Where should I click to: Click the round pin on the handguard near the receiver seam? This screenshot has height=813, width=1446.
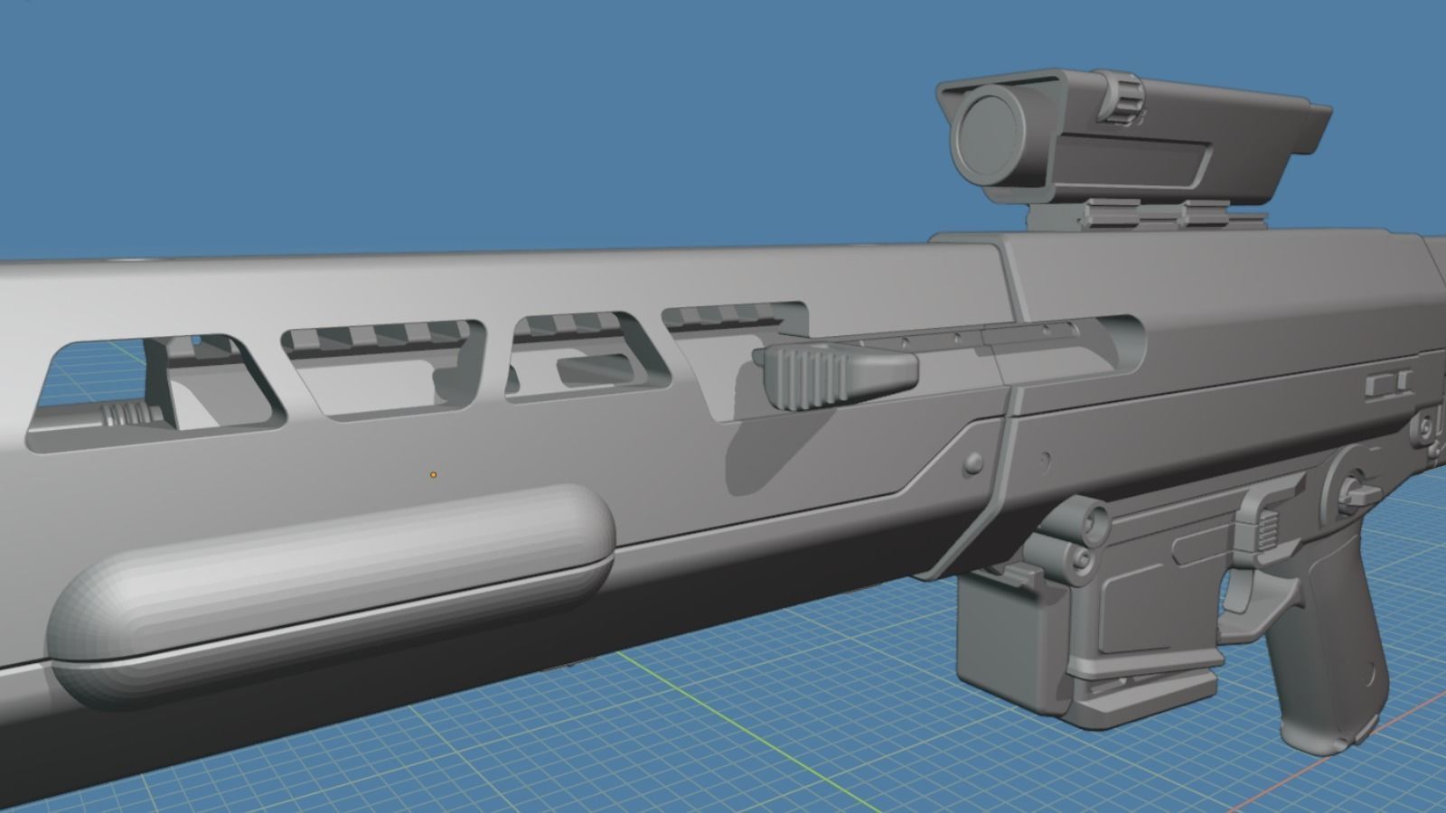pyautogui.click(x=973, y=463)
